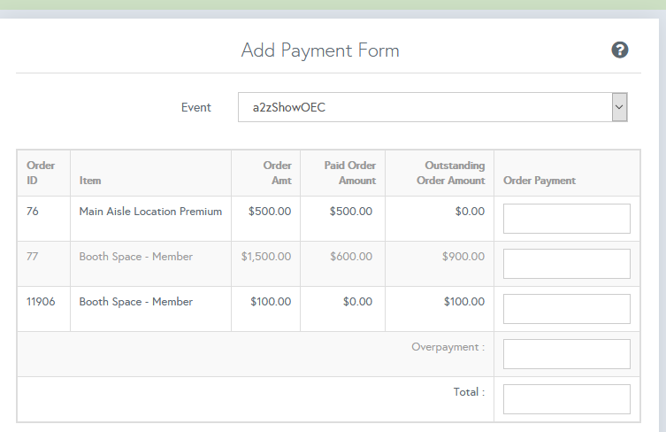Select the Main Aisle Location Premium item
666x432 pixels.
(x=150, y=212)
